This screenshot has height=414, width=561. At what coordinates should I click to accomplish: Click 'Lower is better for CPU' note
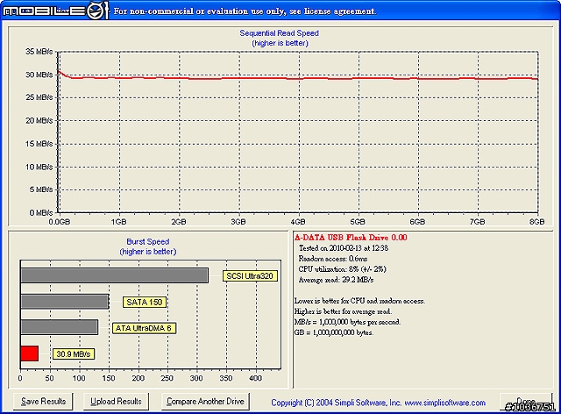(359, 301)
